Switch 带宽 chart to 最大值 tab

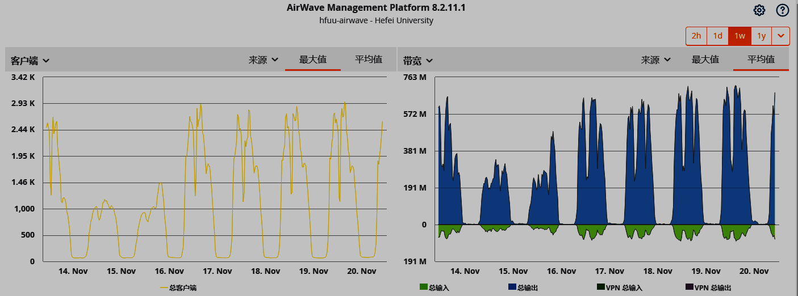tap(705, 59)
